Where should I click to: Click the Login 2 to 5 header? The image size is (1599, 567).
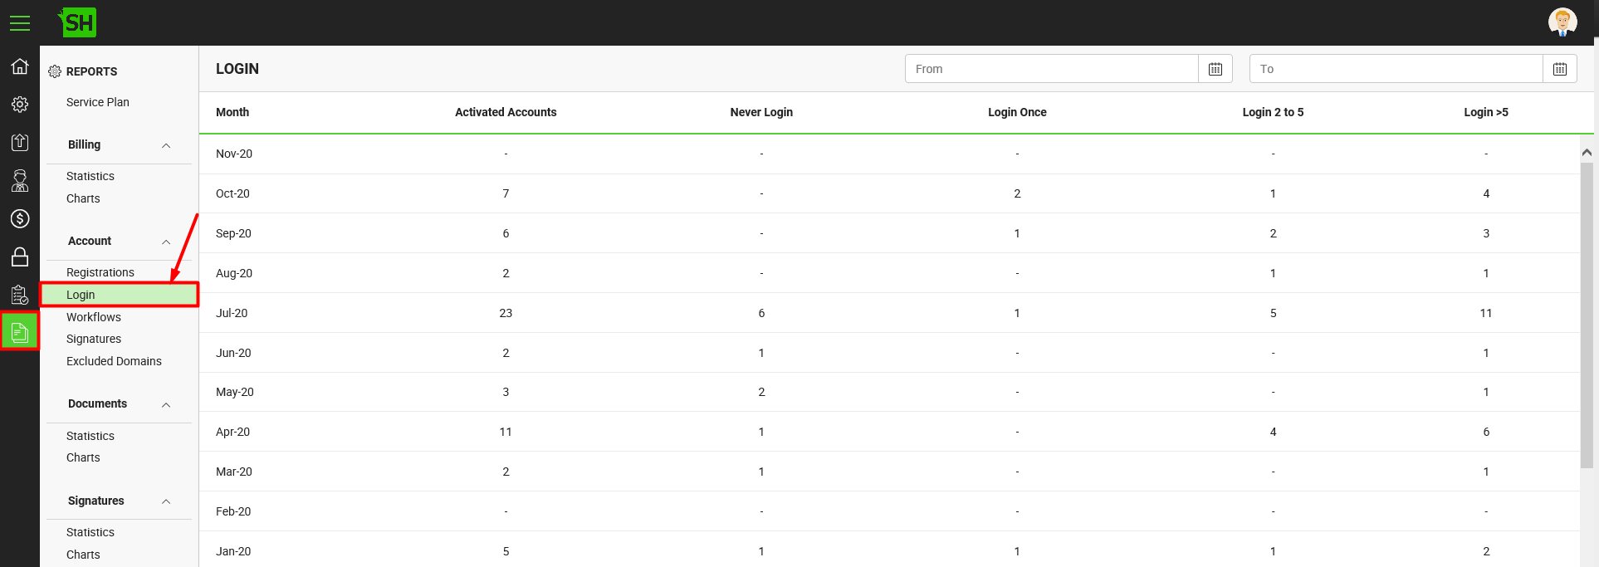1273,112
